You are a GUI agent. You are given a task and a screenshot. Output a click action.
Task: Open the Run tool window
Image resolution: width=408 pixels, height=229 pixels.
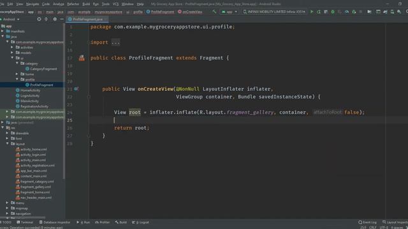84,222
